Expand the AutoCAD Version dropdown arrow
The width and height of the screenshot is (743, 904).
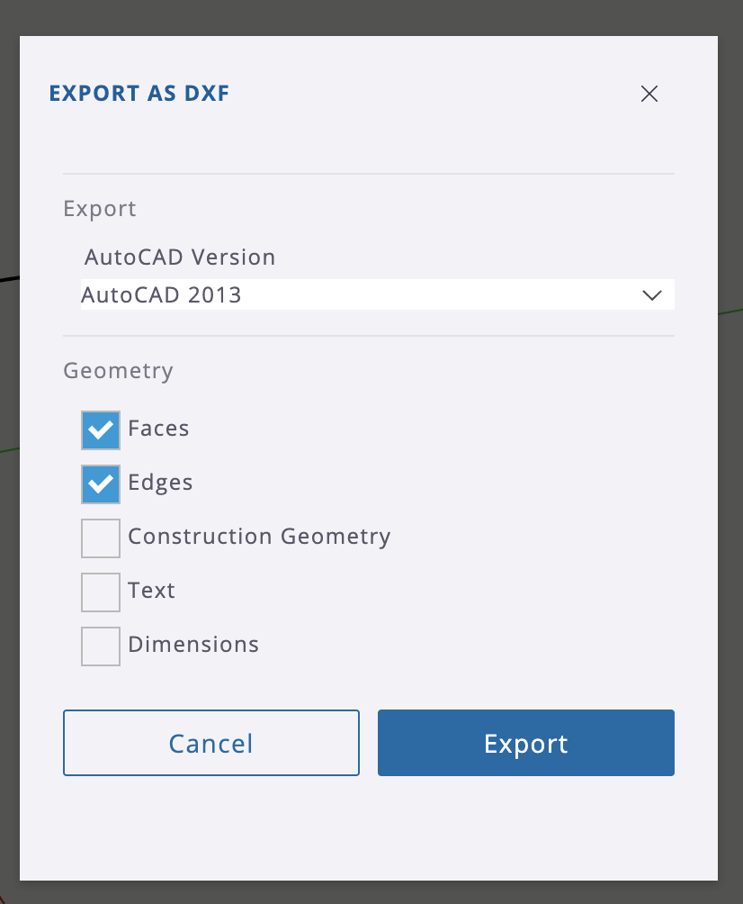pos(651,295)
